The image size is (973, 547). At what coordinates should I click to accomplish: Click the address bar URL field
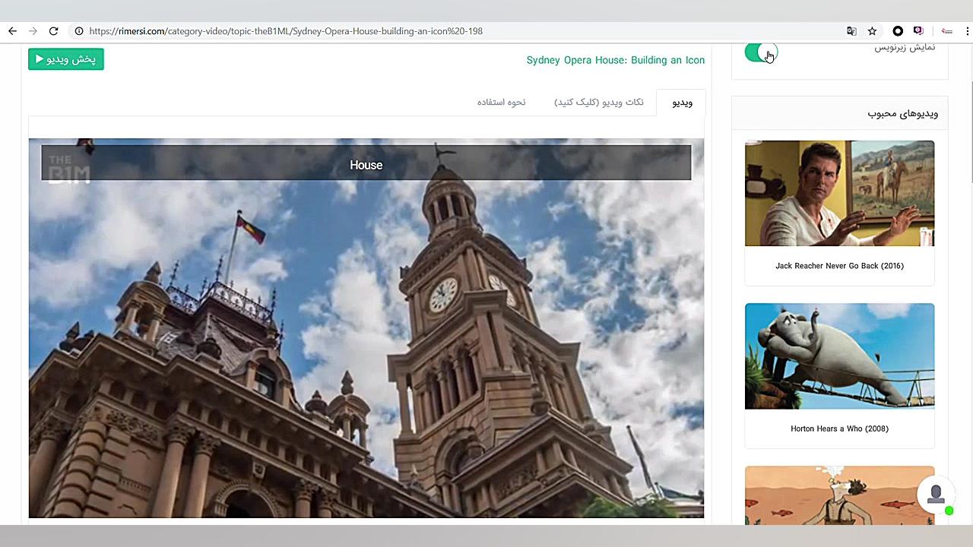(456, 31)
